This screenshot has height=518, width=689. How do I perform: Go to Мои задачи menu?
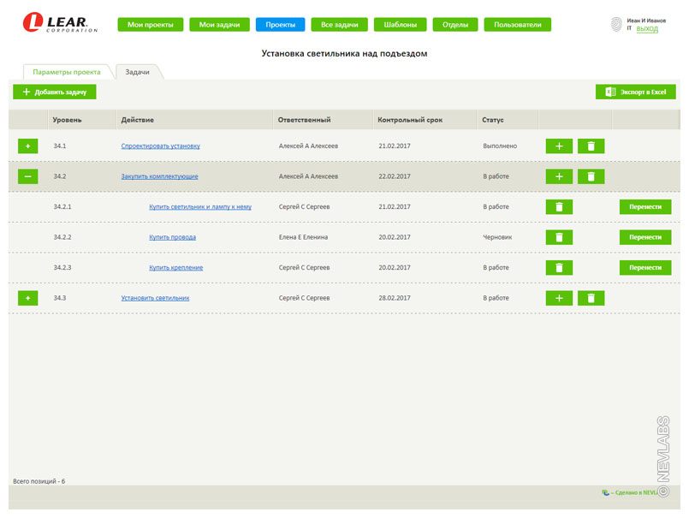tap(219, 25)
